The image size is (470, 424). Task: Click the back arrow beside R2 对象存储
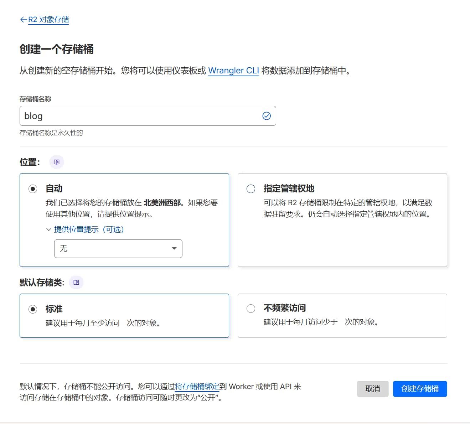point(23,20)
